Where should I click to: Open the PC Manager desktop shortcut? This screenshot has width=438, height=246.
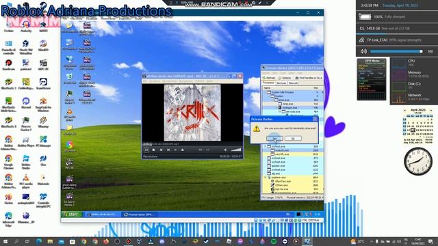pyautogui.click(x=43, y=141)
